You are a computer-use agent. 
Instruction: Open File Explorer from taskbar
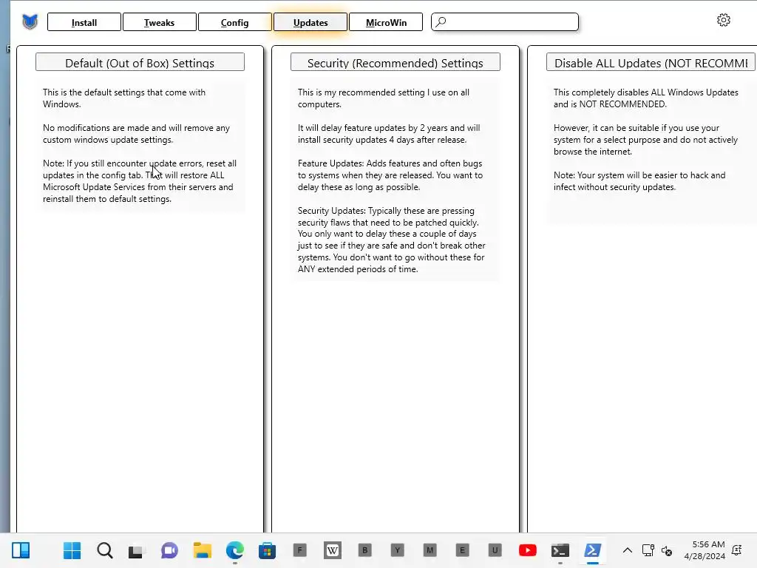203,550
